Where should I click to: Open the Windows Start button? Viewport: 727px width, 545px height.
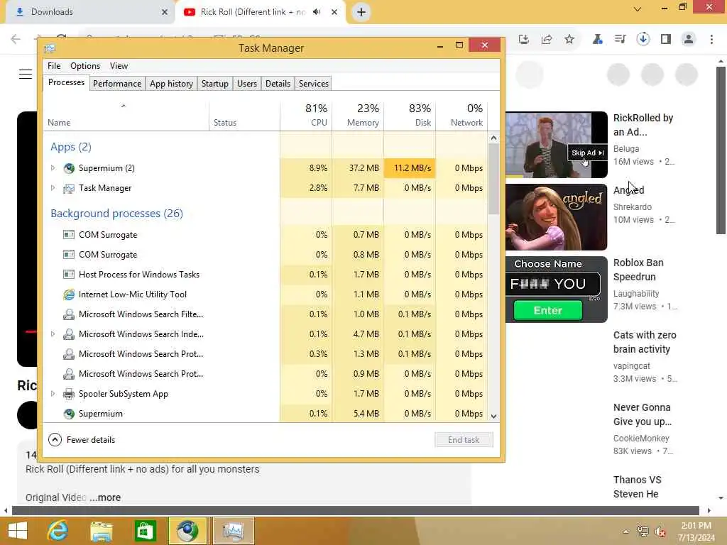click(x=18, y=531)
